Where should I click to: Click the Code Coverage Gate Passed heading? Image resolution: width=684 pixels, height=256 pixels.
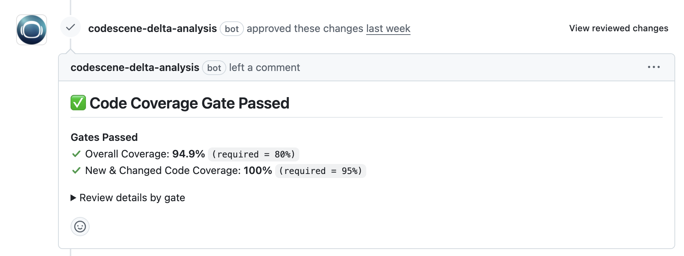[x=190, y=103]
